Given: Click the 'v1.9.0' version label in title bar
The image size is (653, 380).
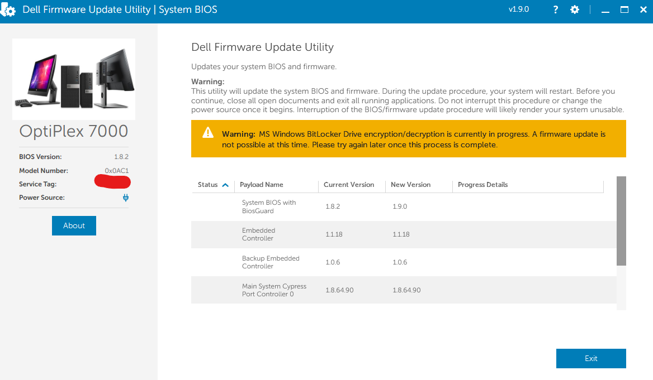Looking at the screenshot, I should click(x=518, y=9).
